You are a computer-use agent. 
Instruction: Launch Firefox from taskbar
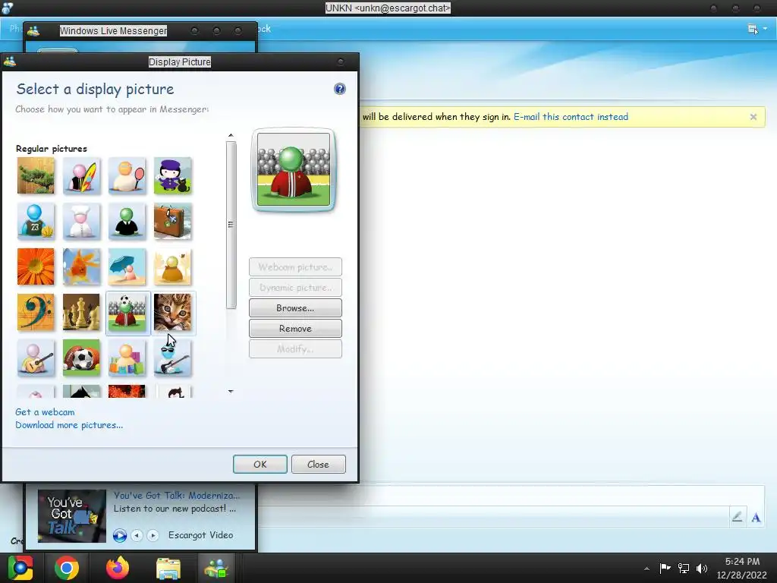(x=118, y=568)
